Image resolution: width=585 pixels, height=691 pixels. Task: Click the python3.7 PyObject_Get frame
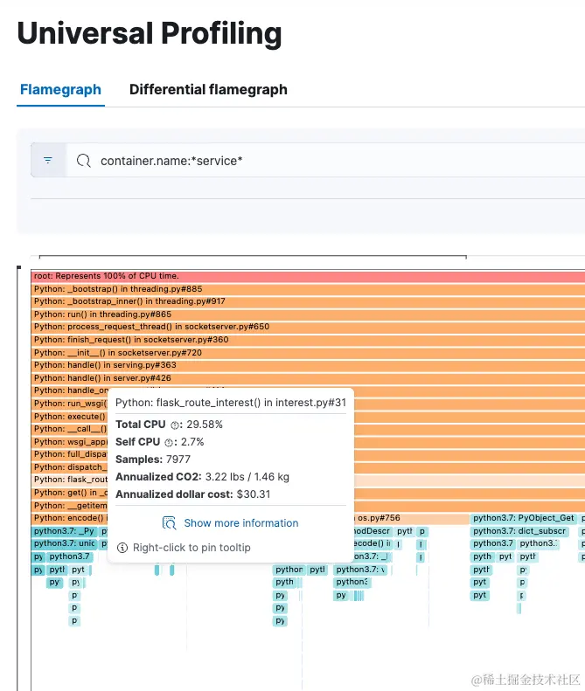pyautogui.click(x=524, y=519)
